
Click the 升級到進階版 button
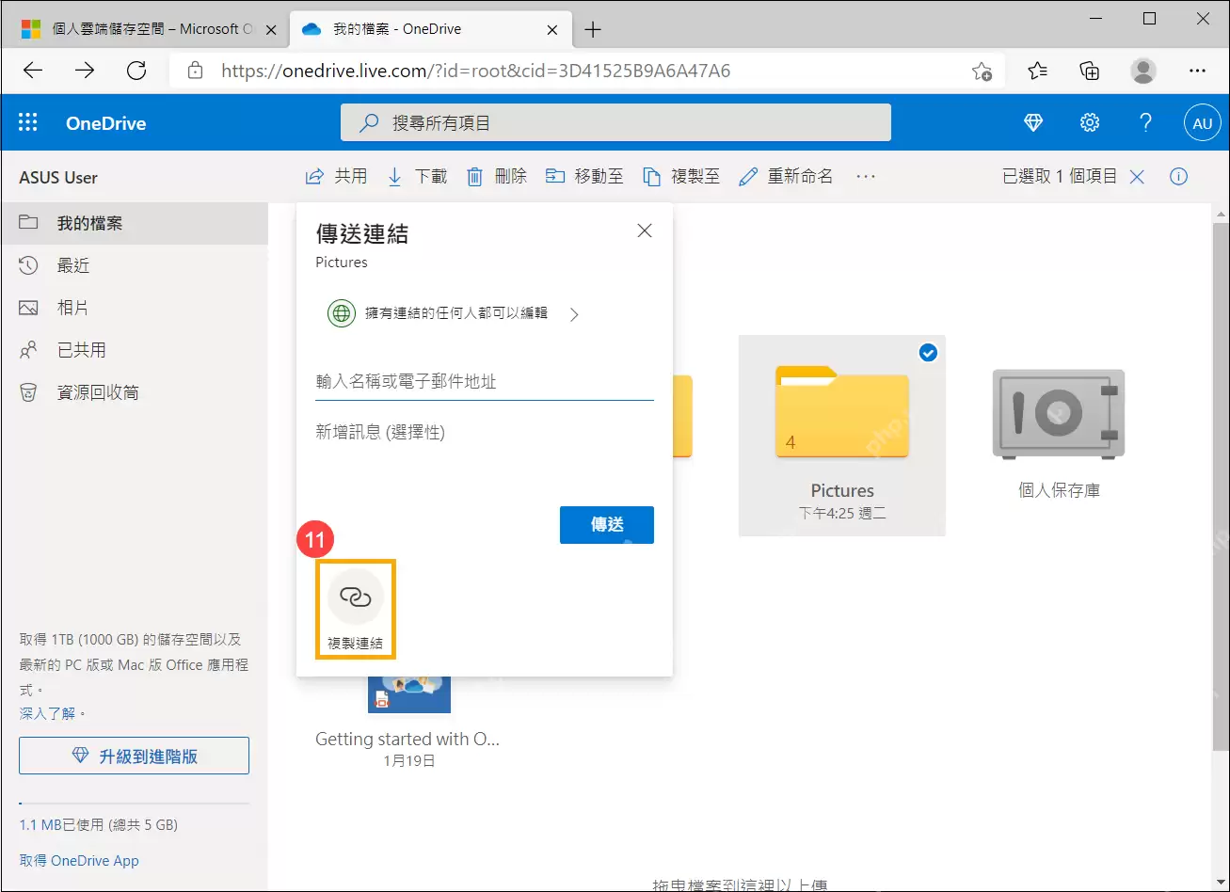click(x=134, y=756)
